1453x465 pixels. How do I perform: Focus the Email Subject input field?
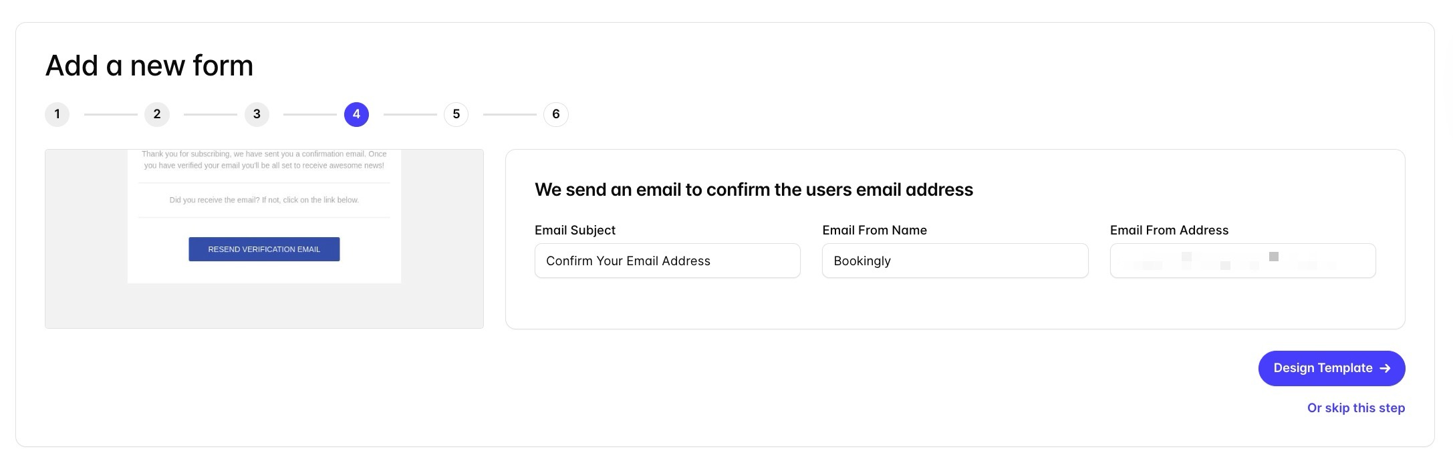[668, 261]
